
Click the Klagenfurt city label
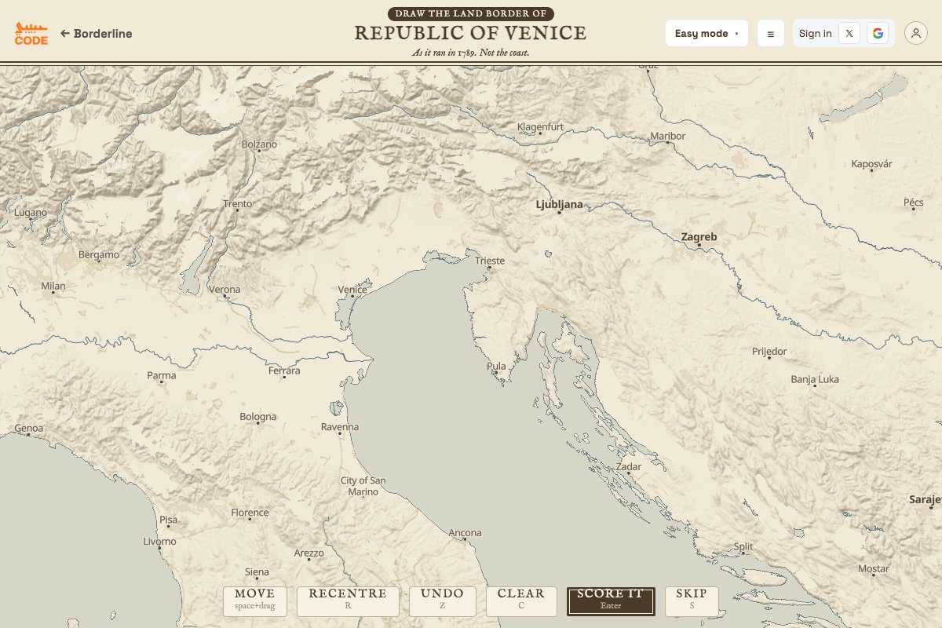point(540,127)
